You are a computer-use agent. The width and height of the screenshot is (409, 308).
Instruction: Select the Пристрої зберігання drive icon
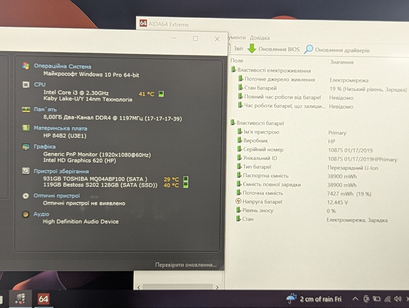point(26,171)
